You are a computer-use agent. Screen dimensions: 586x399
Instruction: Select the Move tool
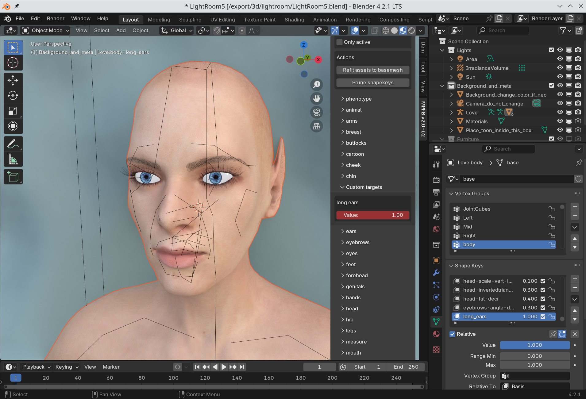pyautogui.click(x=13, y=81)
